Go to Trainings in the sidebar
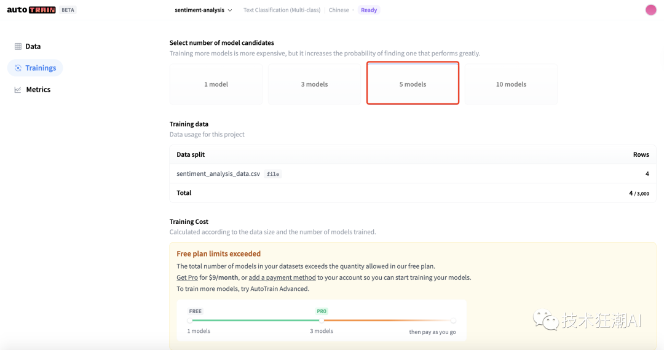664x350 pixels. (35, 68)
